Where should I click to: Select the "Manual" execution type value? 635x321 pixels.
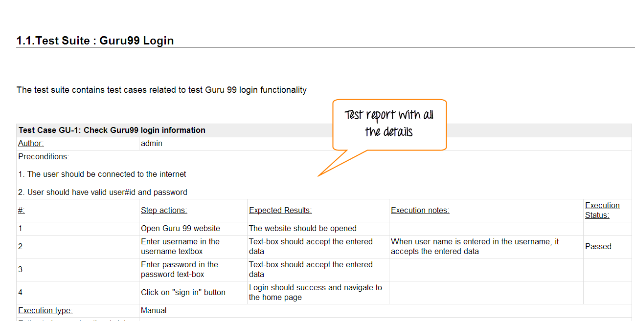coord(154,311)
